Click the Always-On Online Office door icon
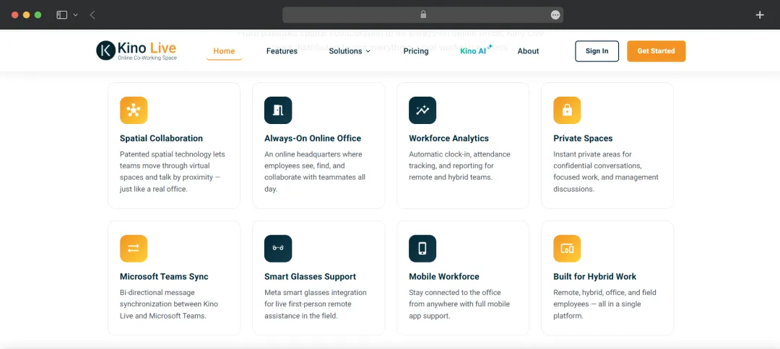Screen dimensions: 780x349 tap(278, 110)
